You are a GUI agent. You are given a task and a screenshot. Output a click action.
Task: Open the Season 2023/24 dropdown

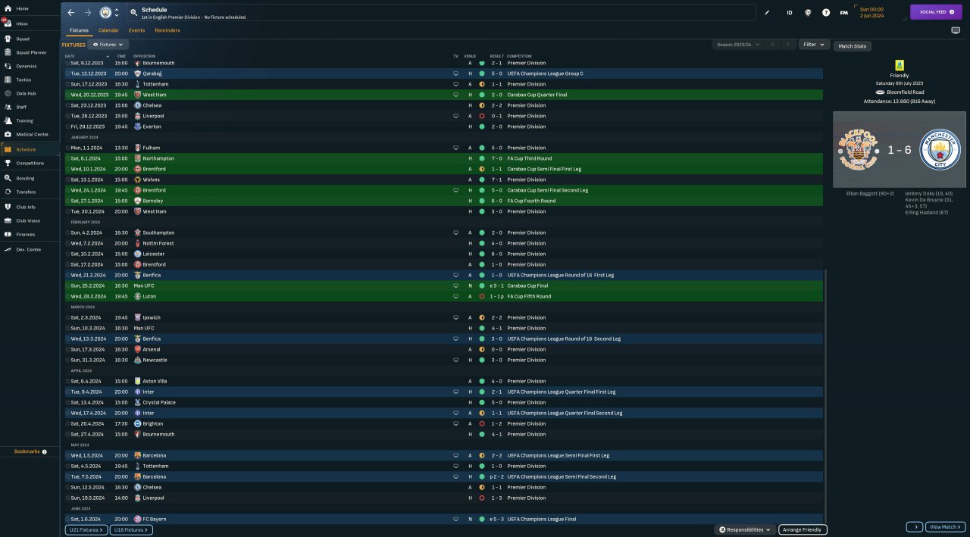pos(737,45)
